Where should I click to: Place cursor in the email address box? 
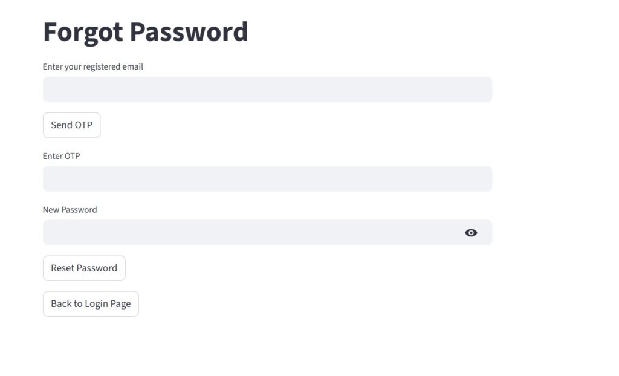point(267,89)
